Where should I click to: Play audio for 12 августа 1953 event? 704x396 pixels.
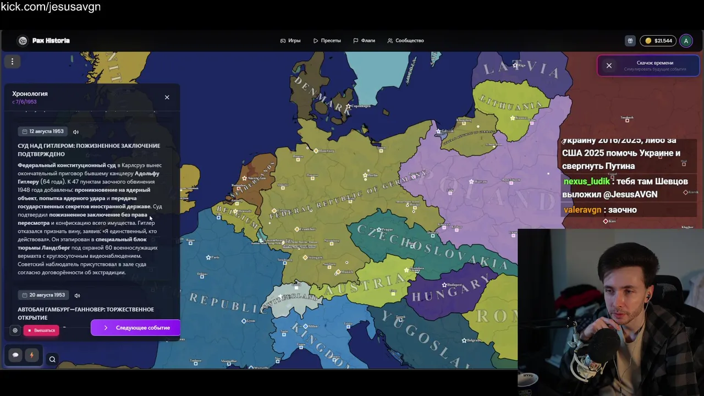click(76, 132)
